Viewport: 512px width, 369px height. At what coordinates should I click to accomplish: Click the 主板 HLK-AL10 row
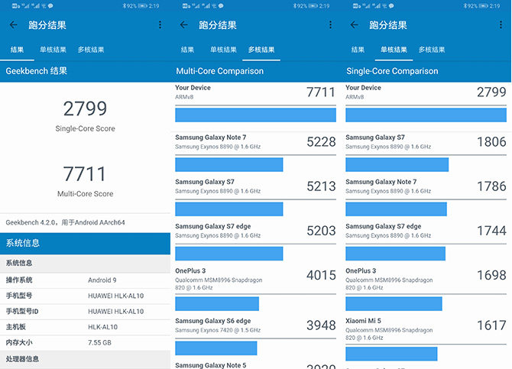point(86,327)
